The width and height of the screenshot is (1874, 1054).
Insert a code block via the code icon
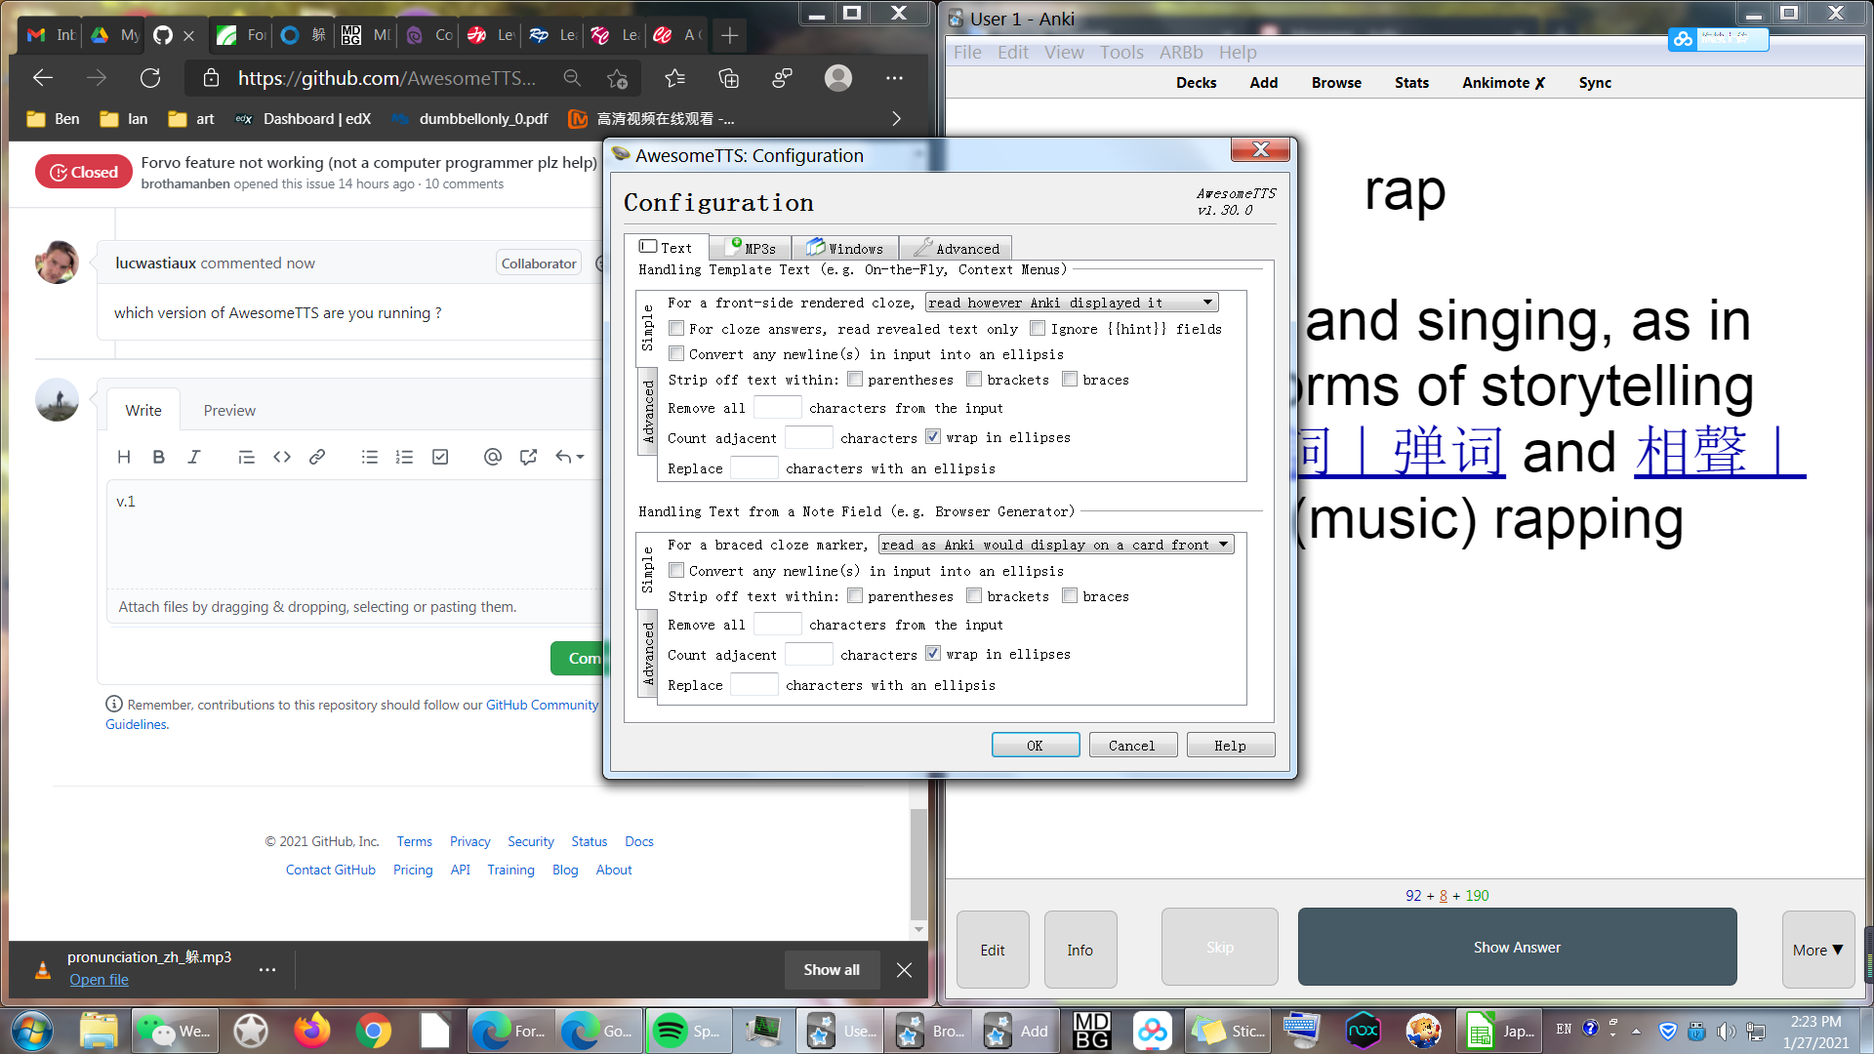[282, 457]
